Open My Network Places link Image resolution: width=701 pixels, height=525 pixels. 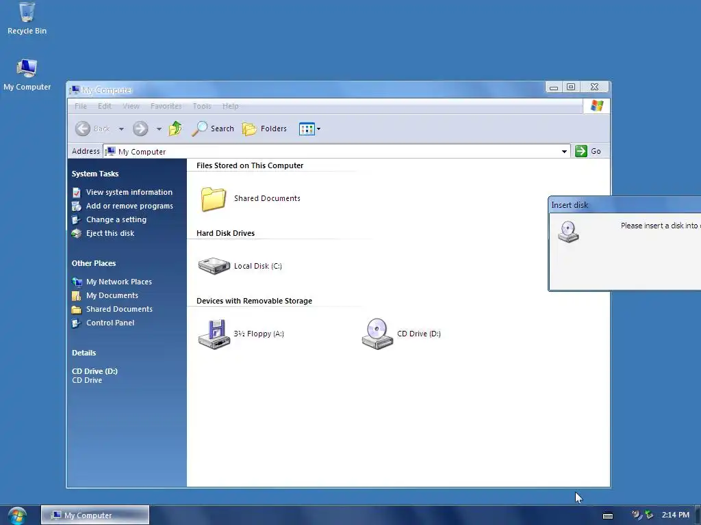click(119, 282)
